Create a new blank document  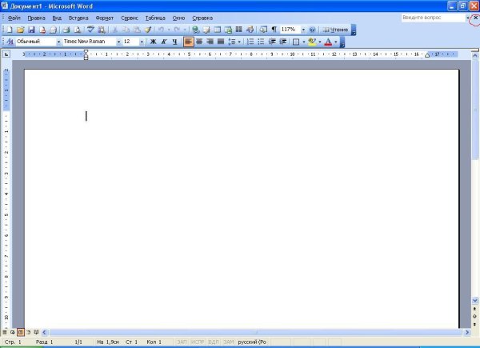[x=10, y=30]
